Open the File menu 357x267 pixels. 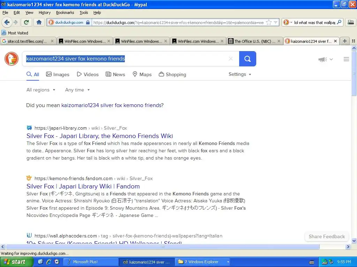coord(5,13)
